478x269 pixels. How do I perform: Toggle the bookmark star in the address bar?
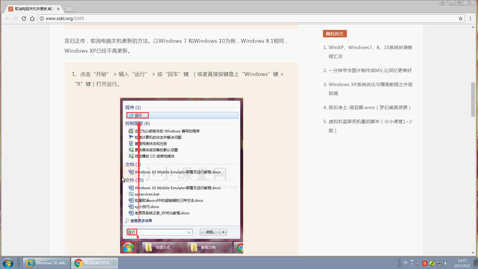460,18
